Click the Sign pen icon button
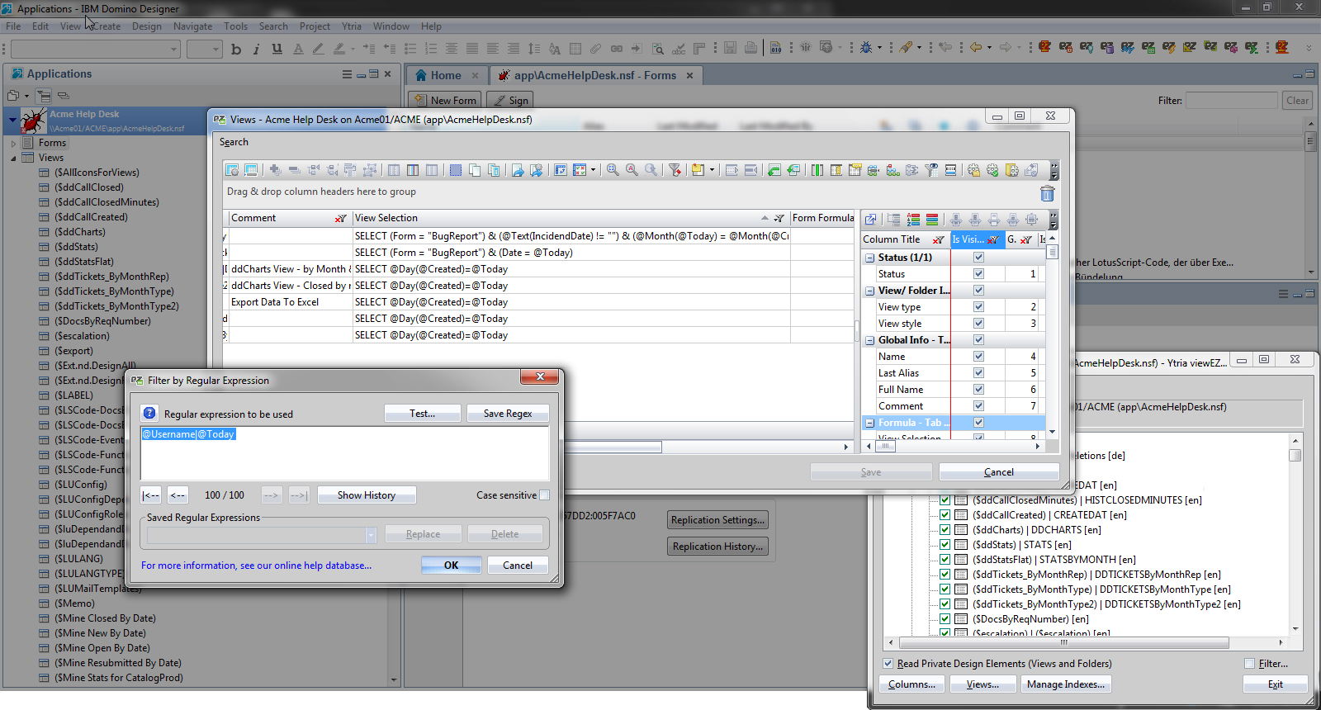 click(x=509, y=100)
